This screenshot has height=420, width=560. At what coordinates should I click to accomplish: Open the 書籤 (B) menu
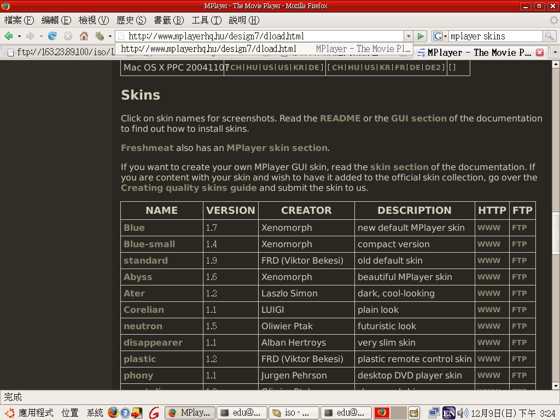(x=168, y=20)
